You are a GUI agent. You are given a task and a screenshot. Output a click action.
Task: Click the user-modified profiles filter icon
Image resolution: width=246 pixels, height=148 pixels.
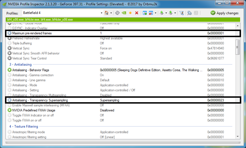tap(181, 13)
